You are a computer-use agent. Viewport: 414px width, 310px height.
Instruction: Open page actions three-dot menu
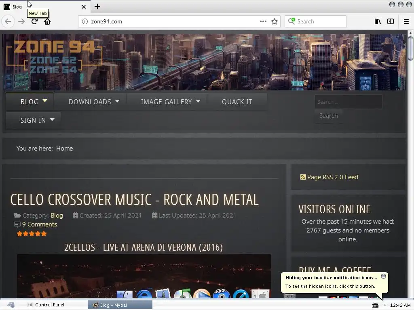(263, 21)
